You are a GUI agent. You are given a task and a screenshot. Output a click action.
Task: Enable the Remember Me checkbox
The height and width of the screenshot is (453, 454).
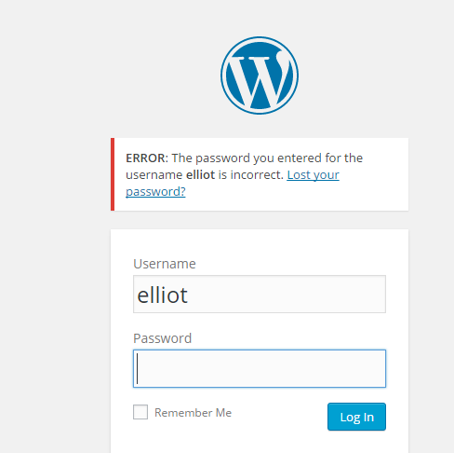pyautogui.click(x=140, y=412)
